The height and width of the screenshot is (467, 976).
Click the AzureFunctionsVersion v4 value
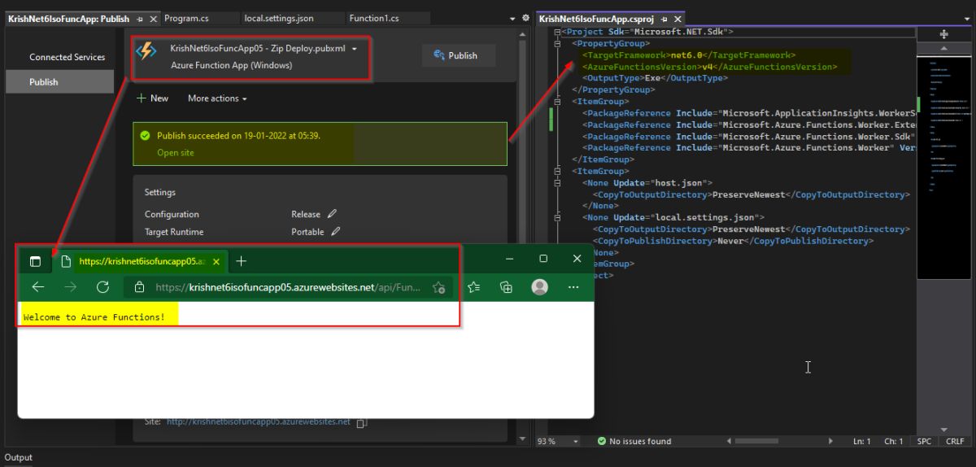707,67
